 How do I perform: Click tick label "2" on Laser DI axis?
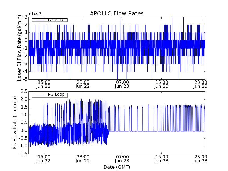click(x=26, y=25)
